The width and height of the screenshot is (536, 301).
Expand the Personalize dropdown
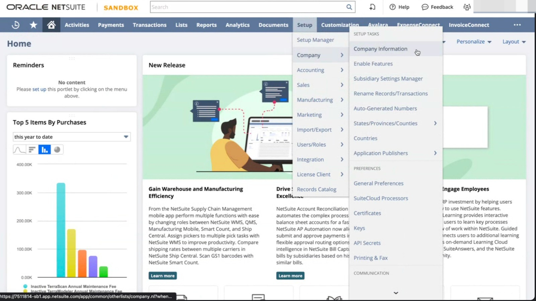coord(474,42)
